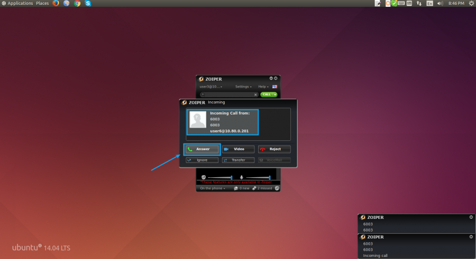The image size is (476, 259).
Task: Click the green CALL button
Action: click(x=267, y=94)
